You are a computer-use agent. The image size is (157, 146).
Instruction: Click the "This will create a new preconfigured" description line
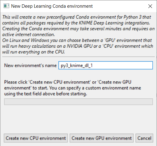77,17
